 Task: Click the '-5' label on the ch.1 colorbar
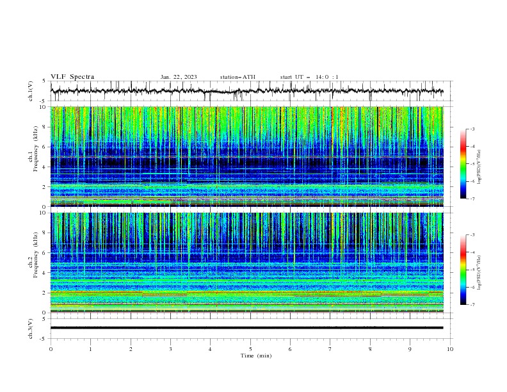(x=472, y=164)
